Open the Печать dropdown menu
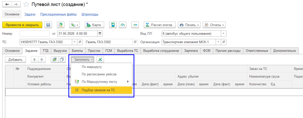303x118 pixels. pyautogui.click(x=189, y=25)
